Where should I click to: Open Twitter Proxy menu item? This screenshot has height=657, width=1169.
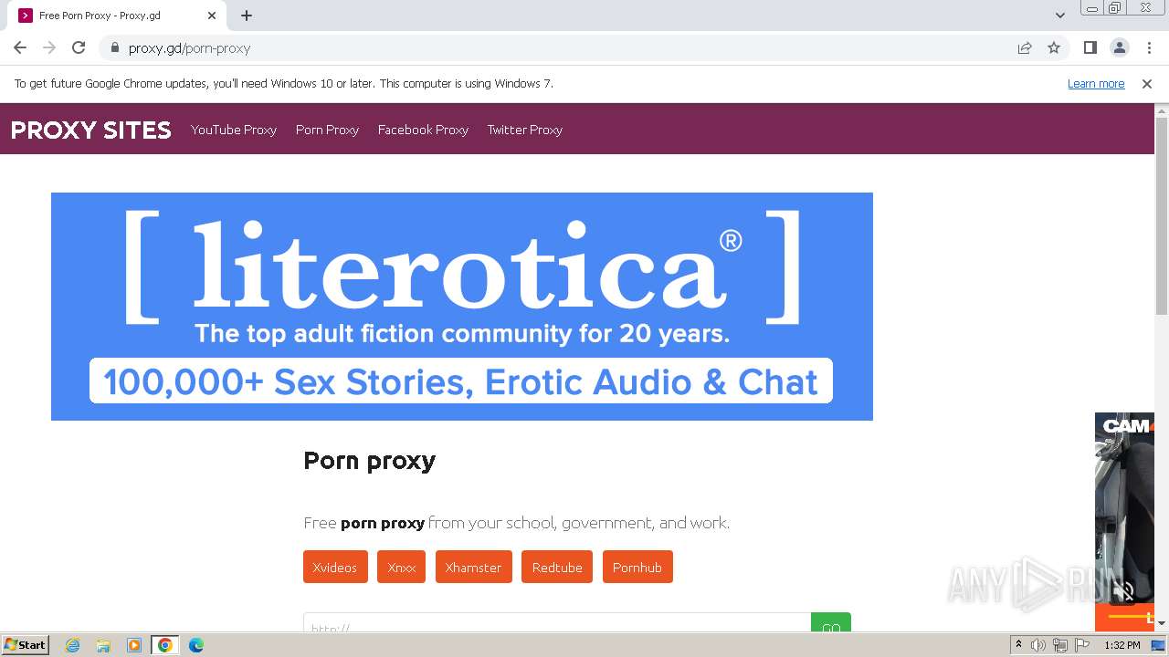tap(524, 130)
